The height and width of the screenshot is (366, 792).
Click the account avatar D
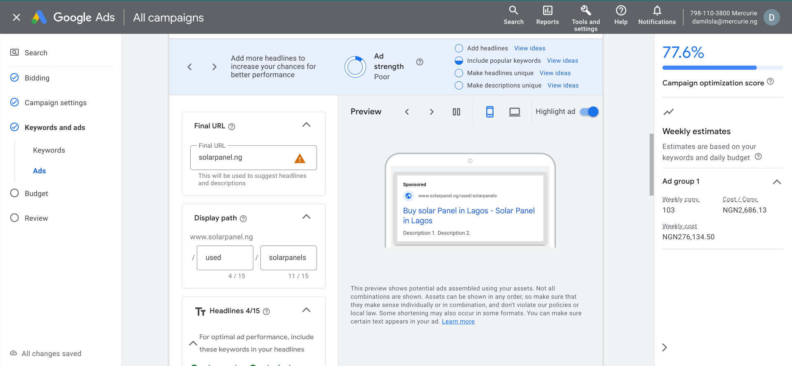771,17
